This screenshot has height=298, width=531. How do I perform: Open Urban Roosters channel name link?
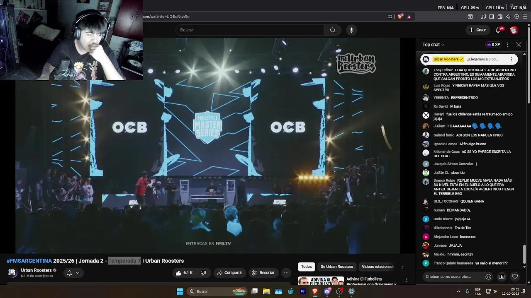[x=36, y=270]
